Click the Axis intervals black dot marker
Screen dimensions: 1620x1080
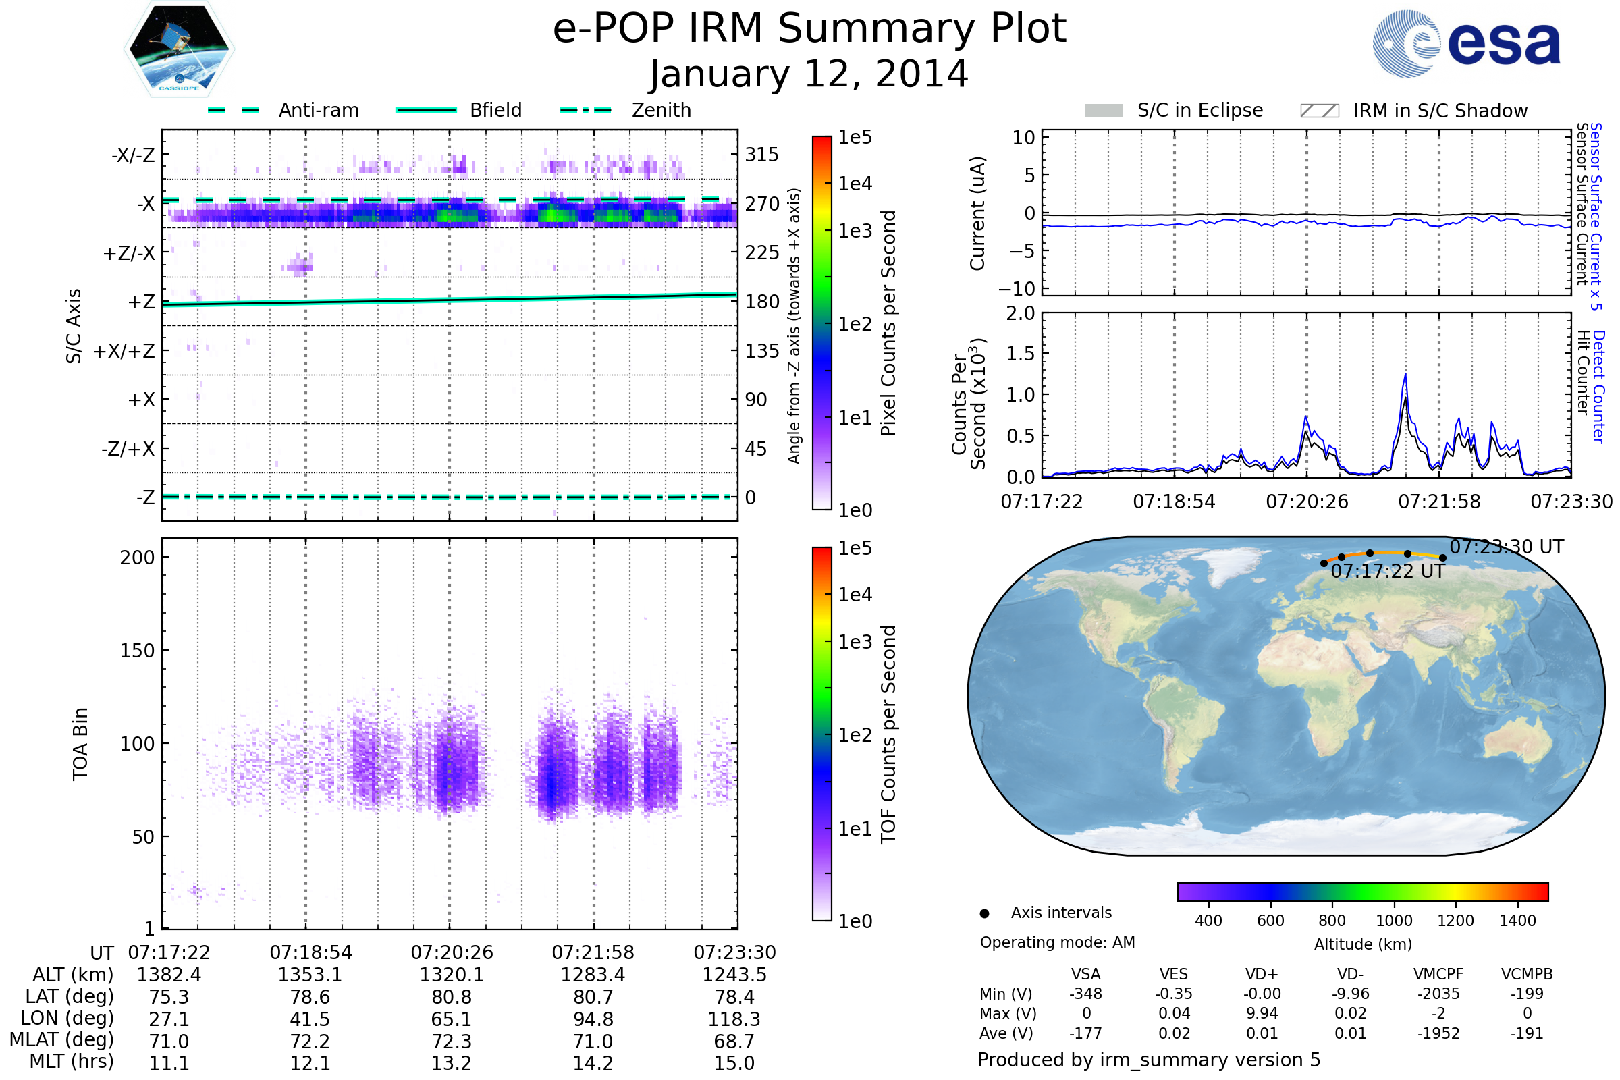click(984, 914)
